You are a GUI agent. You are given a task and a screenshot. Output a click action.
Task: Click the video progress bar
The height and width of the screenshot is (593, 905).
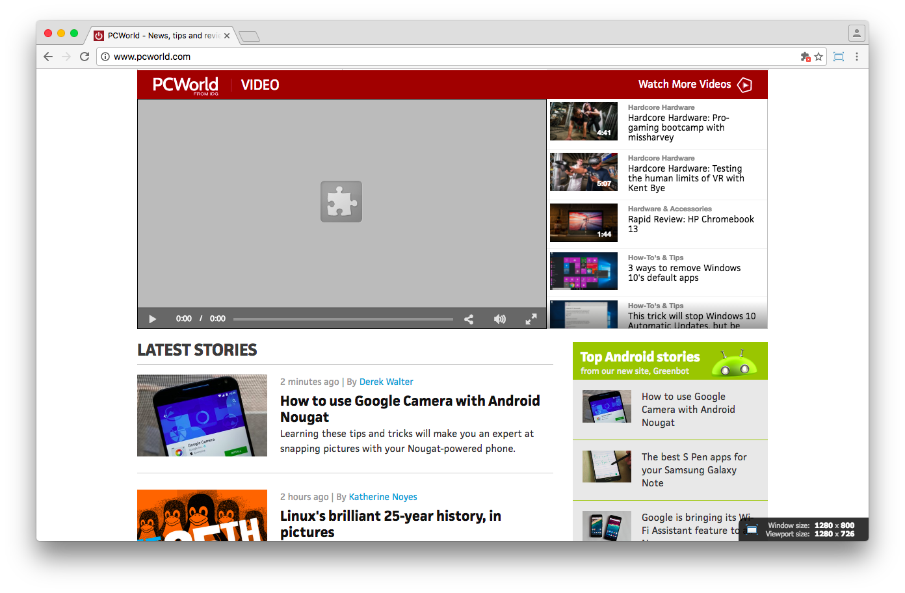(x=343, y=319)
